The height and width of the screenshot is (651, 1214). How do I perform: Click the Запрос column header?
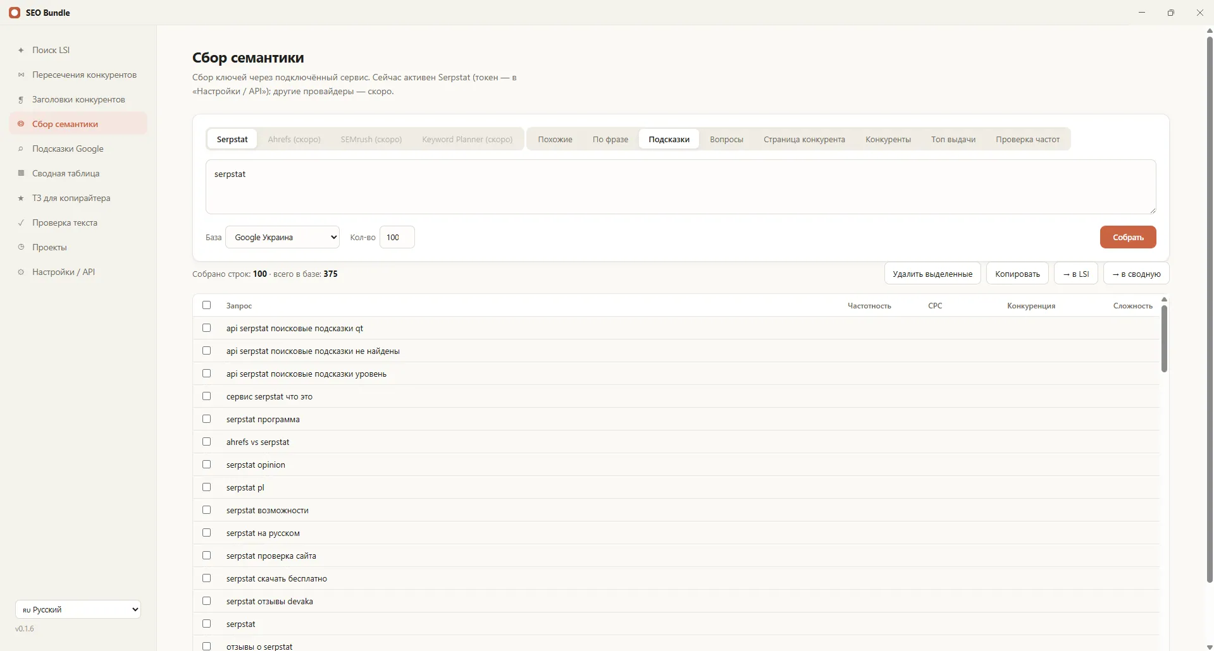pos(239,306)
